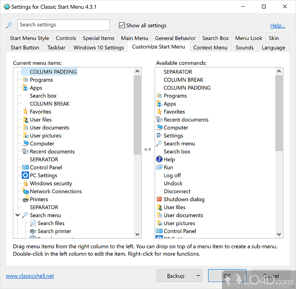Click the Printers icon in left list

[x=25, y=199]
